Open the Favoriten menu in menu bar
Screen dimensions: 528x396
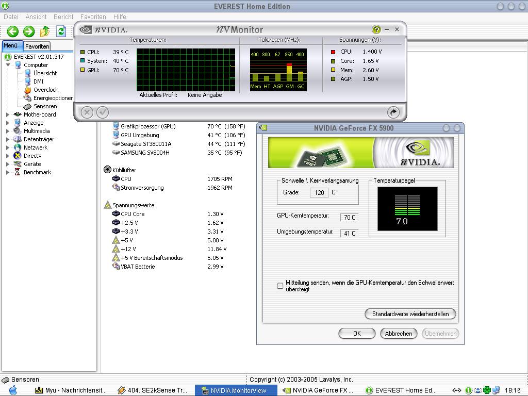[x=93, y=17]
